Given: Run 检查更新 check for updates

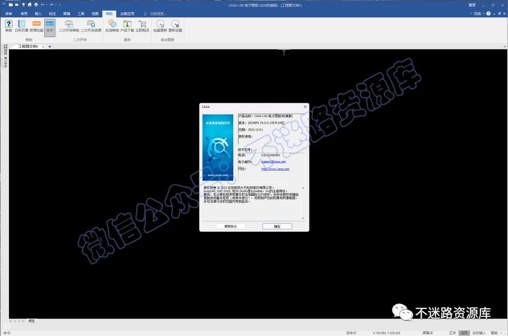Looking at the screenshot, I should pyautogui.click(x=160, y=26).
